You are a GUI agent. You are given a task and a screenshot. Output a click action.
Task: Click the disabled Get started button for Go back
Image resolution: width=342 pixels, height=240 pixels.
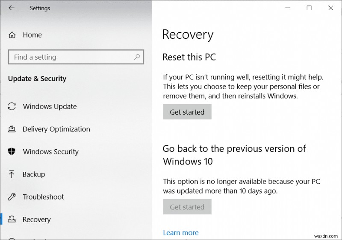pyautogui.click(x=187, y=207)
